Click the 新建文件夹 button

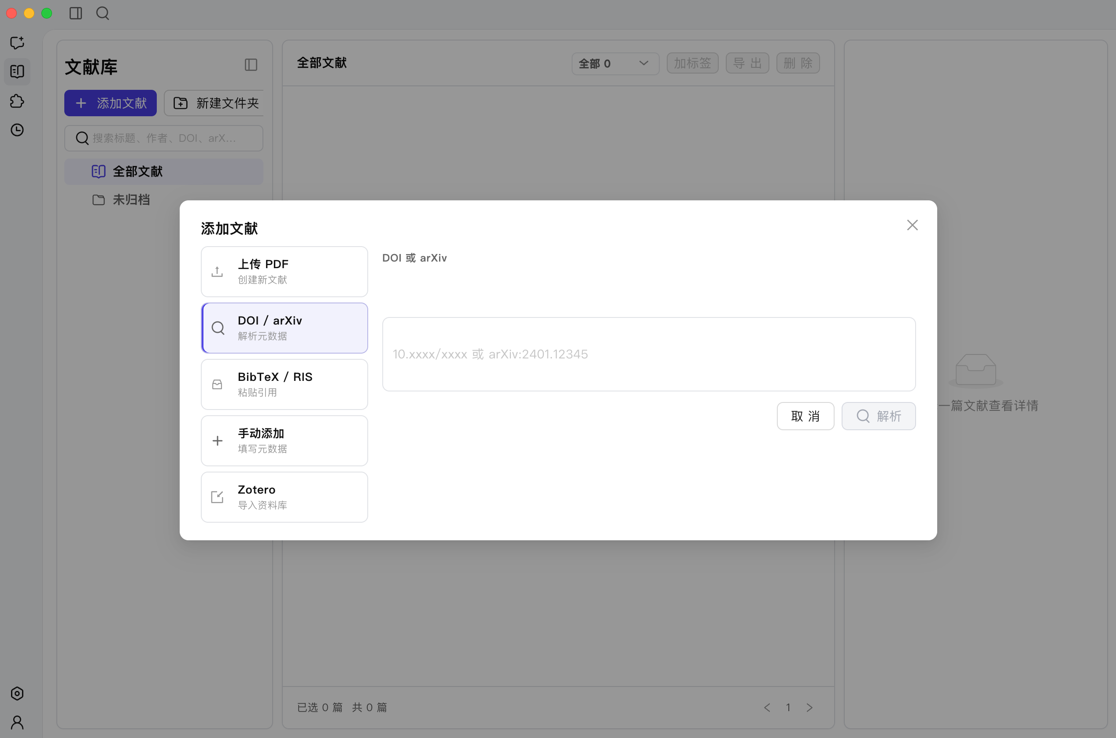pos(214,103)
